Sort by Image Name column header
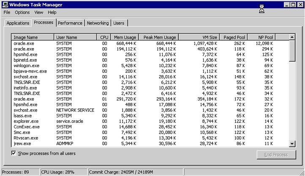The image size is (305, 176). (33, 37)
